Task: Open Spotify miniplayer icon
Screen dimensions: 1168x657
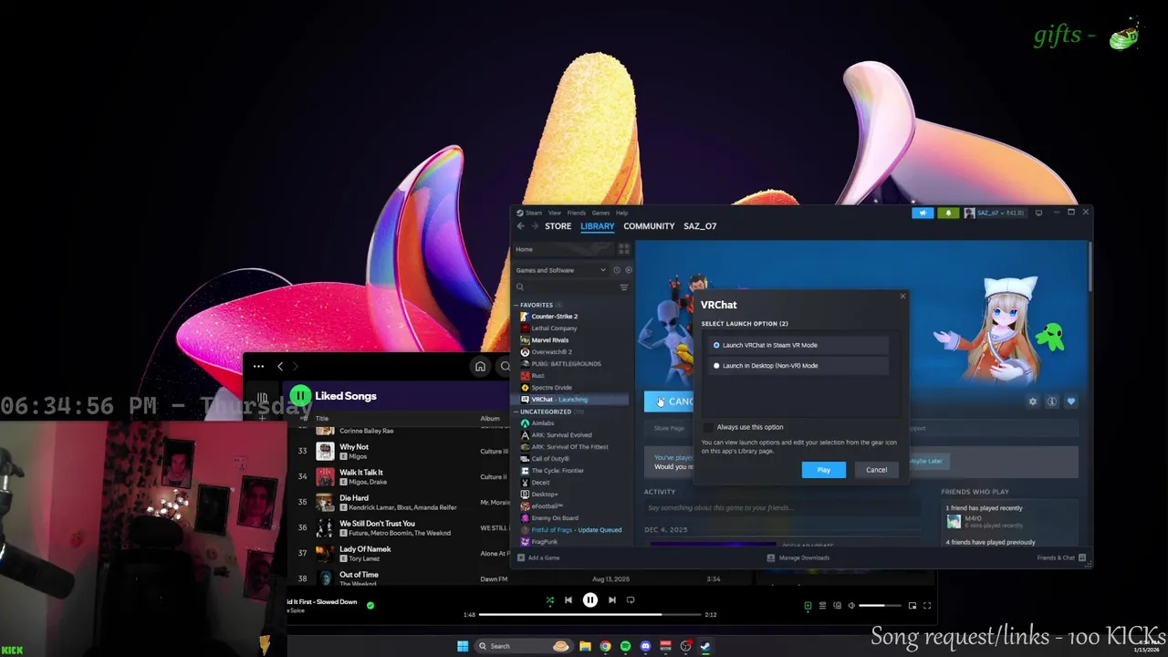Action: (912, 606)
